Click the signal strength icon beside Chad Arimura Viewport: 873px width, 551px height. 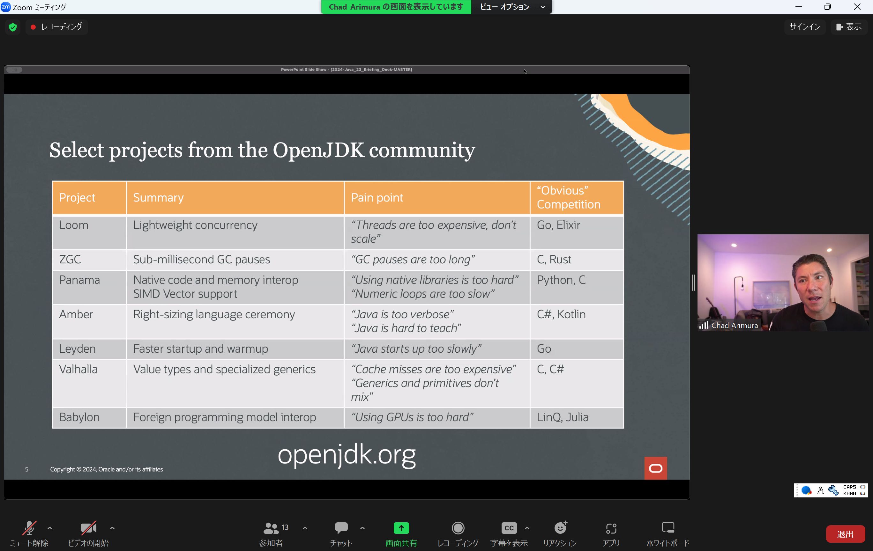tap(704, 325)
